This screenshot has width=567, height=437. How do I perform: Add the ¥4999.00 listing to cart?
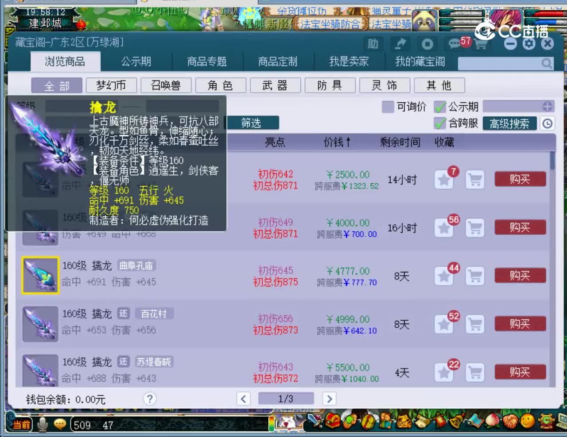[x=475, y=325]
